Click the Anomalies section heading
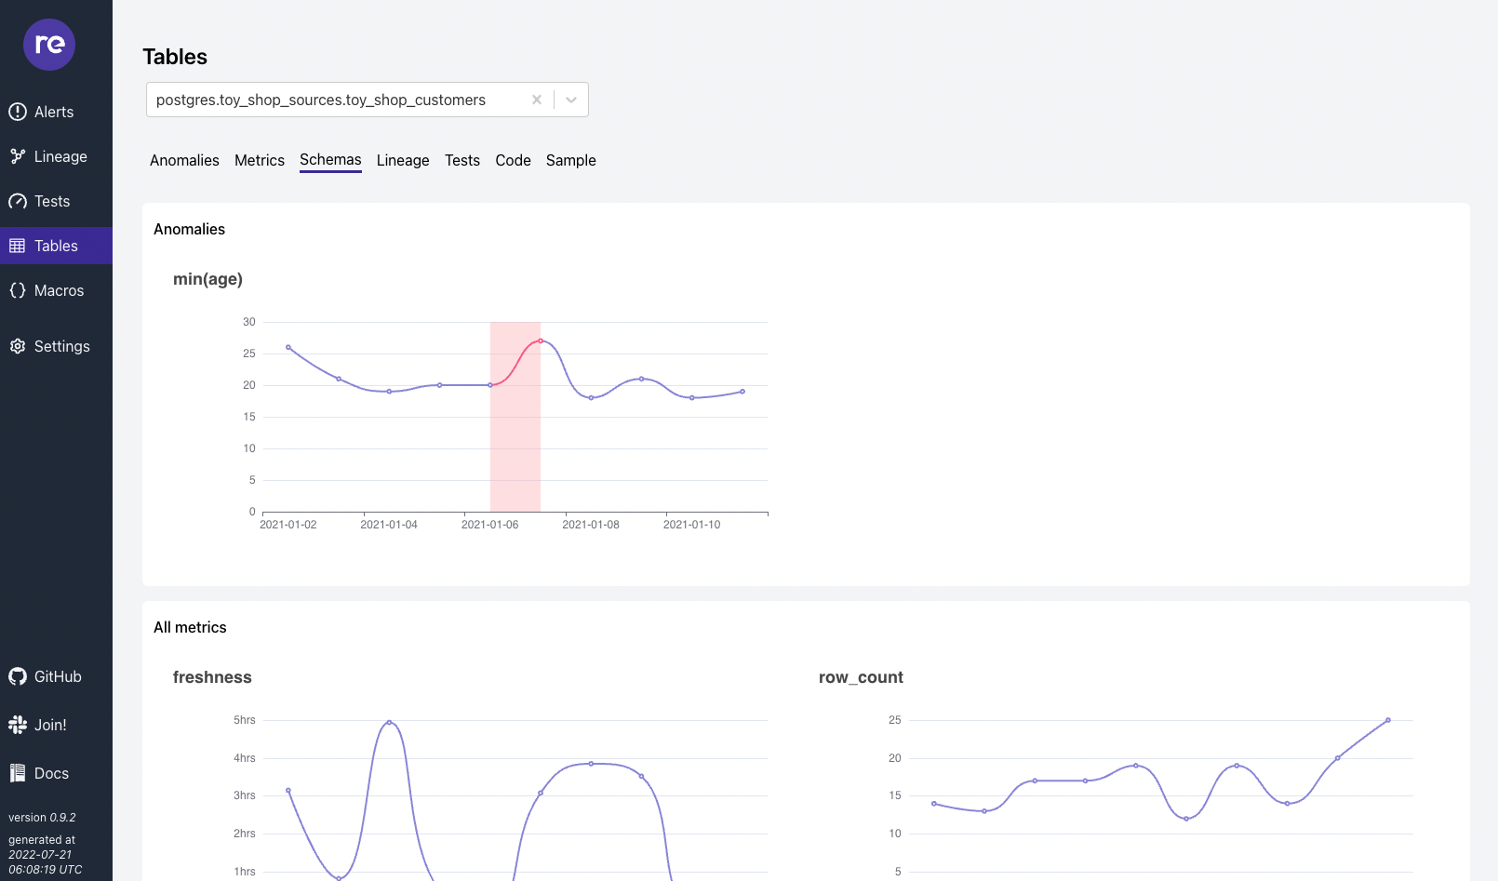Viewport: 1498px width, 881px height. click(189, 229)
